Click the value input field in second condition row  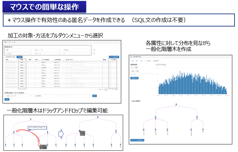tap(76, 54)
